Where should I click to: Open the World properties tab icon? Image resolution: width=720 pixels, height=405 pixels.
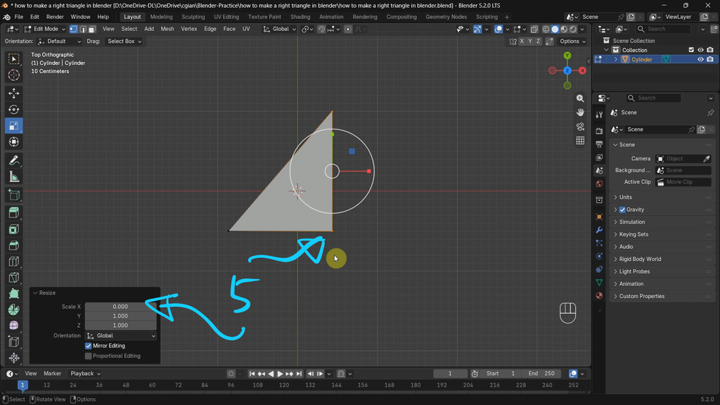(x=599, y=184)
